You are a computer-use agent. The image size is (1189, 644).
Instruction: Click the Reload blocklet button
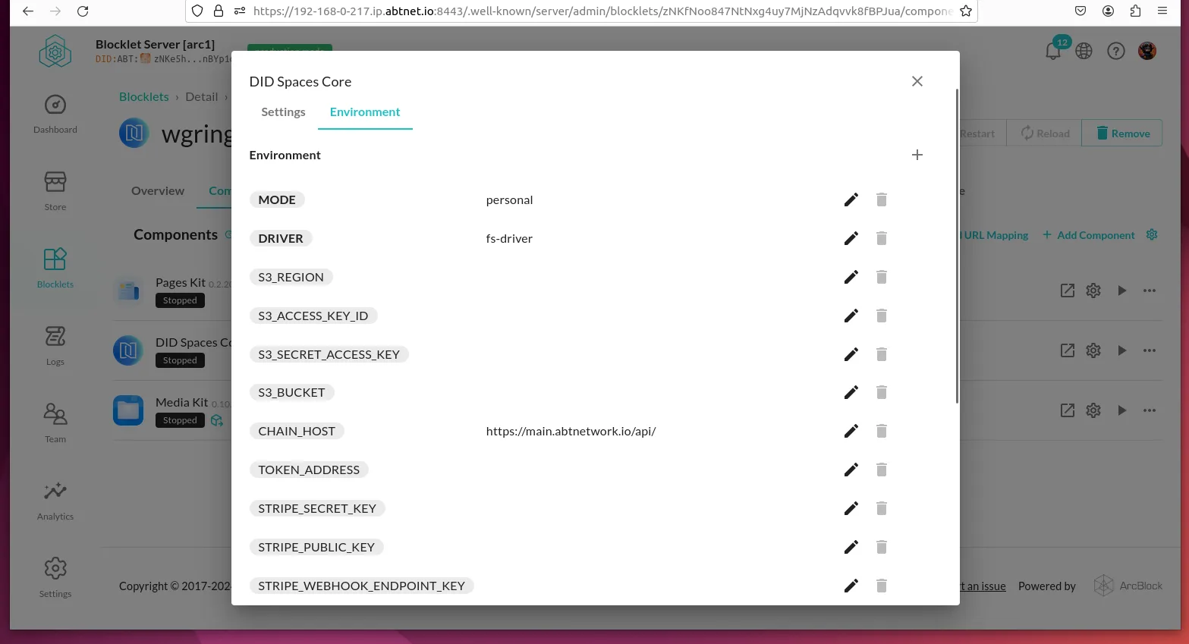click(x=1045, y=134)
